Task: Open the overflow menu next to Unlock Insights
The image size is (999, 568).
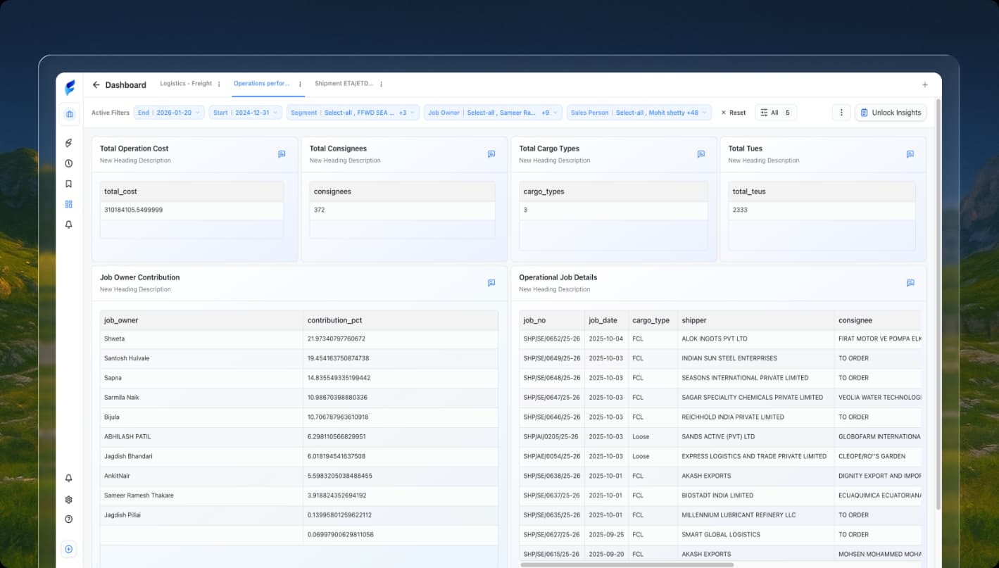Action: click(x=841, y=112)
